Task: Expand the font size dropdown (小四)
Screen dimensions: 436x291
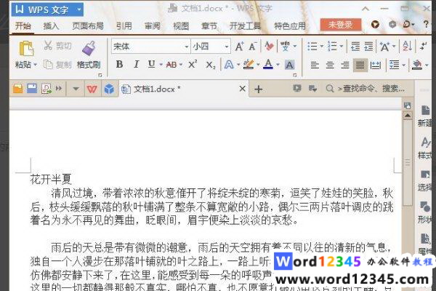Action: [x=210, y=46]
